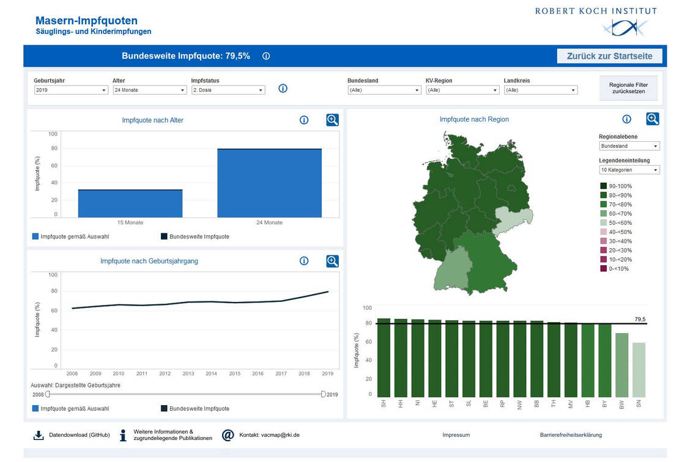This screenshot has height=462, width=690.
Task: Expand the Alter dropdown showing 24 Monate
Action: (x=149, y=90)
